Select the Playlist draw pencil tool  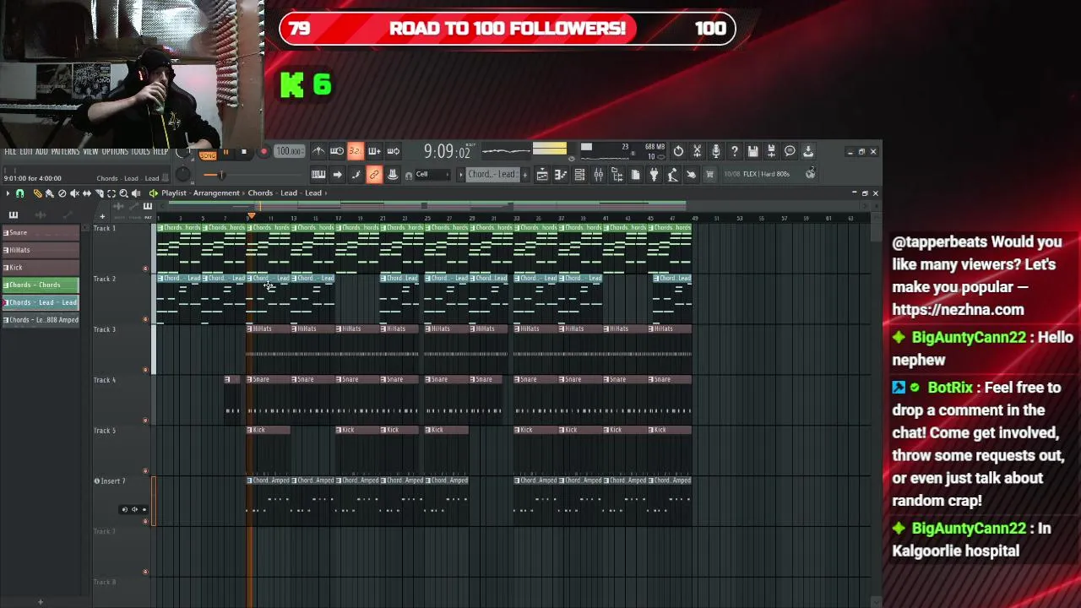point(37,193)
